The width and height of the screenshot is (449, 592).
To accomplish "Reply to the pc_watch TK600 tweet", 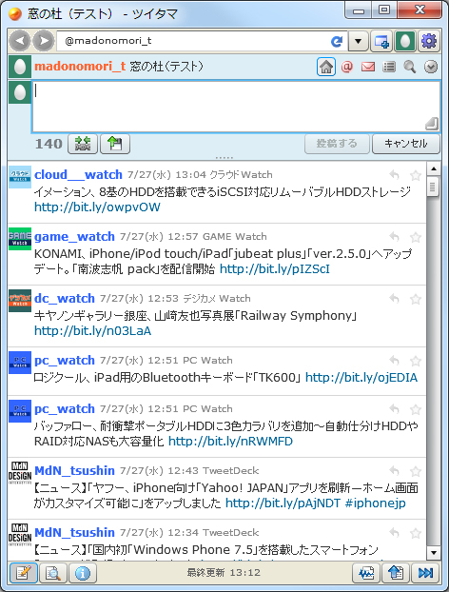I will tap(394, 361).
